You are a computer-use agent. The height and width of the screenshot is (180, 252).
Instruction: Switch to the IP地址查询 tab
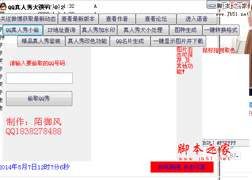point(62,30)
